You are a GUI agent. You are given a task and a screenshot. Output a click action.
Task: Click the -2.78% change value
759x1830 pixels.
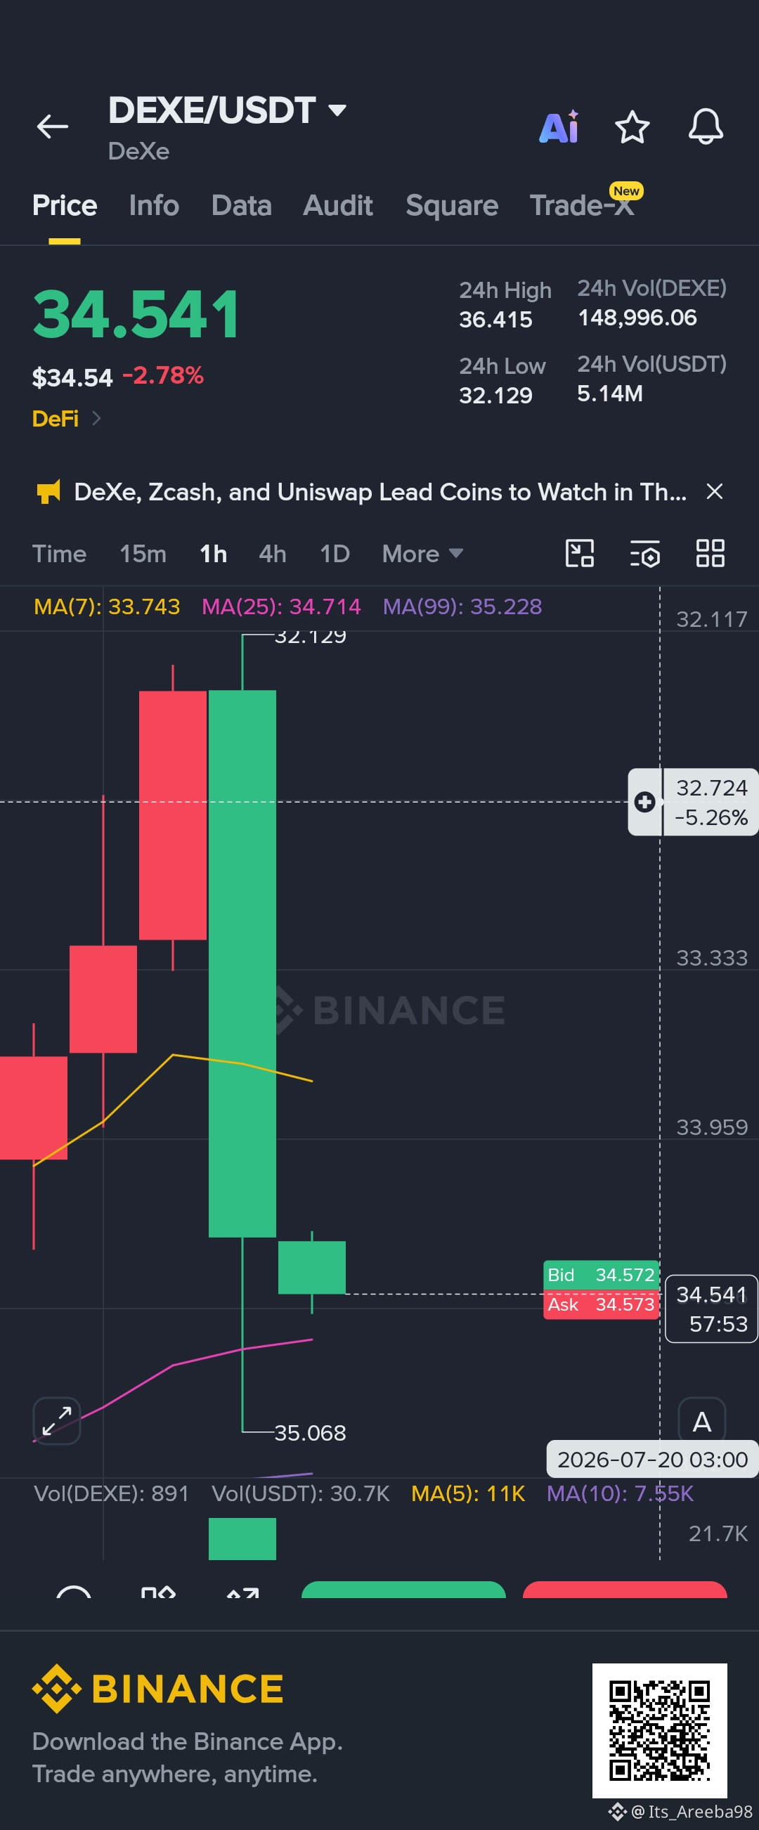(x=163, y=375)
